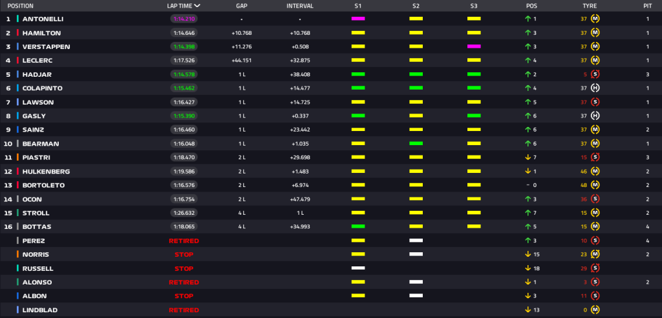
Task: Click Sainz's +23.442 interval value
Action: click(x=300, y=130)
